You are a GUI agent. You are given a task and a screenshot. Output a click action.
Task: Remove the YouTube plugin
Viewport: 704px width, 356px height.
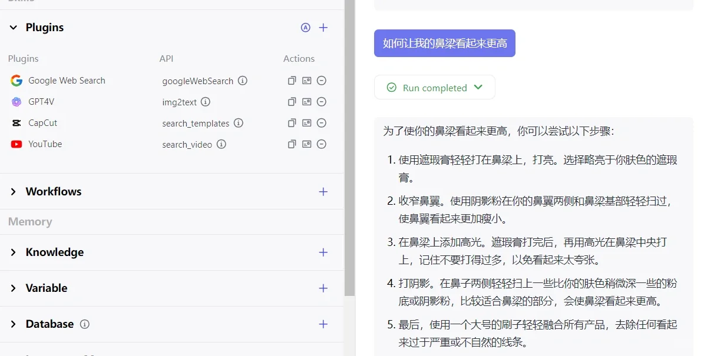322,144
